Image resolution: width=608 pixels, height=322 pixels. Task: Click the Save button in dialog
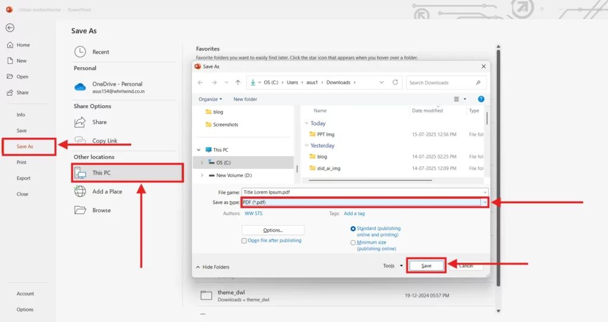pos(426,266)
